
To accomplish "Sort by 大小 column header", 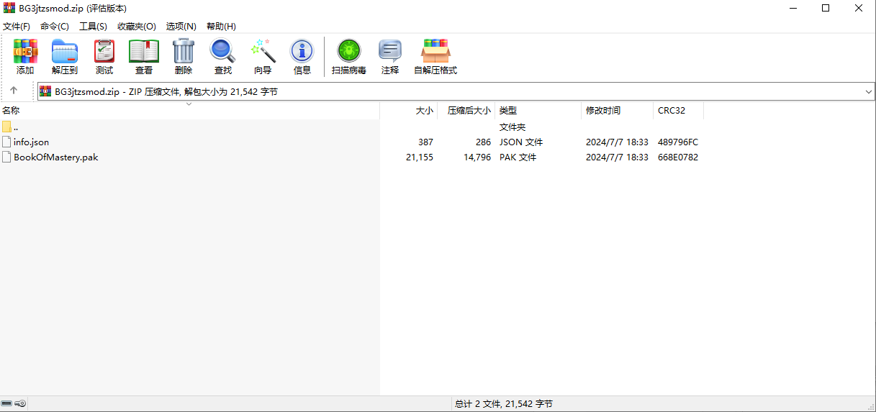I will coord(408,111).
